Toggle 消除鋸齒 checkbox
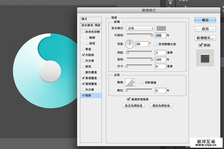Image resolution: width=224 pixels, height=149 pixels. tap(142, 83)
